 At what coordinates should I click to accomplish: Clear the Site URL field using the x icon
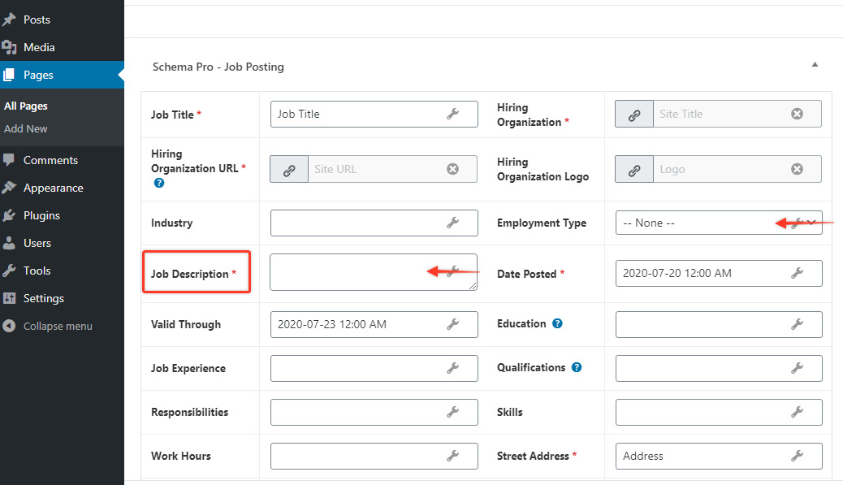coord(452,169)
